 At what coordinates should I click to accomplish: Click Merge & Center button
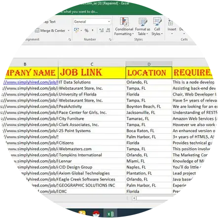click(x=50, y=31)
